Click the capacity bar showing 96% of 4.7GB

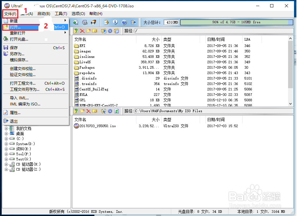[237, 22]
